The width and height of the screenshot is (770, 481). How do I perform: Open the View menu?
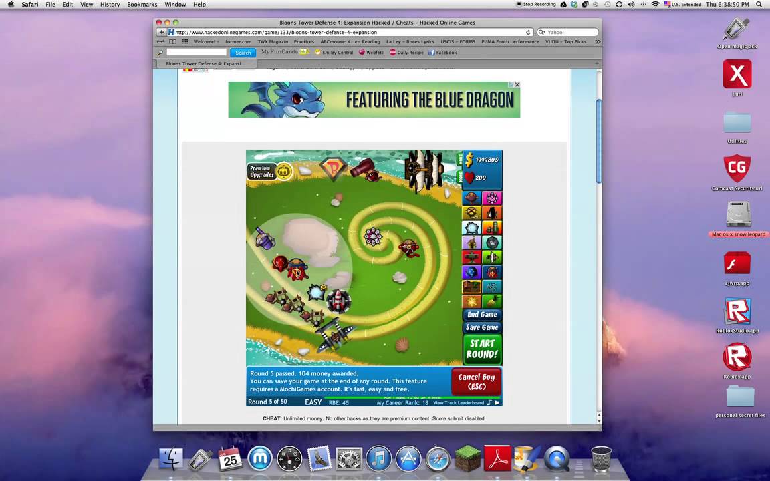pos(86,5)
